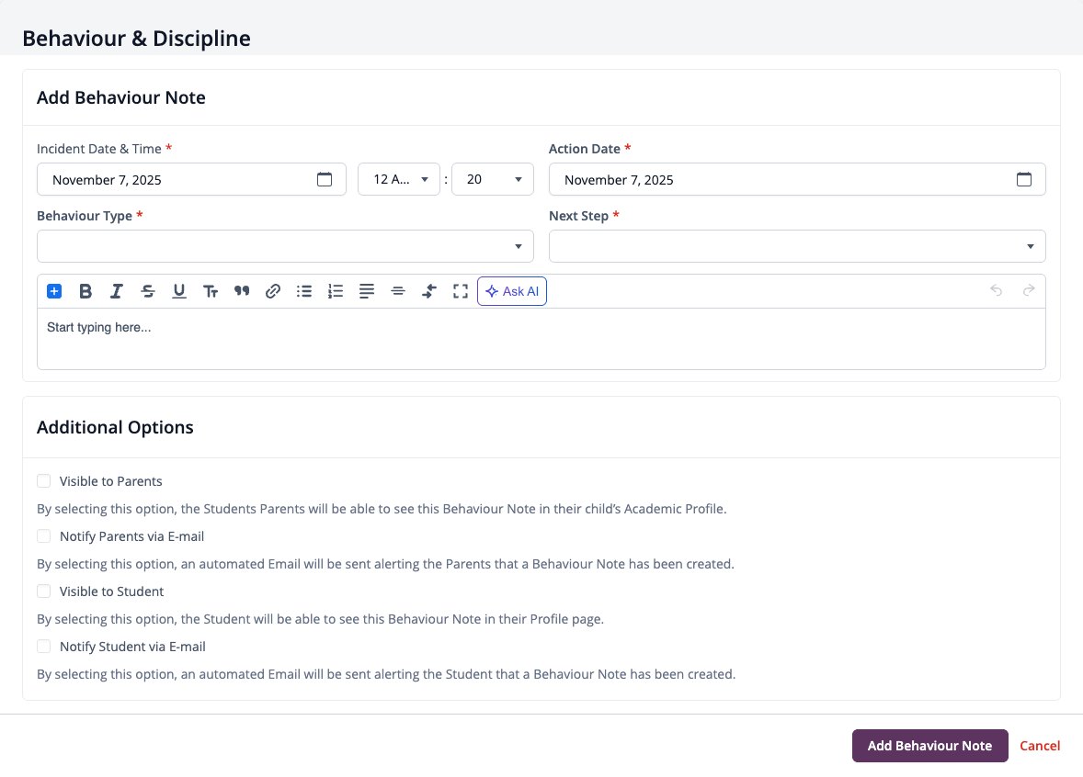
Task: Create a numbered list
Action: click(336, 291)
